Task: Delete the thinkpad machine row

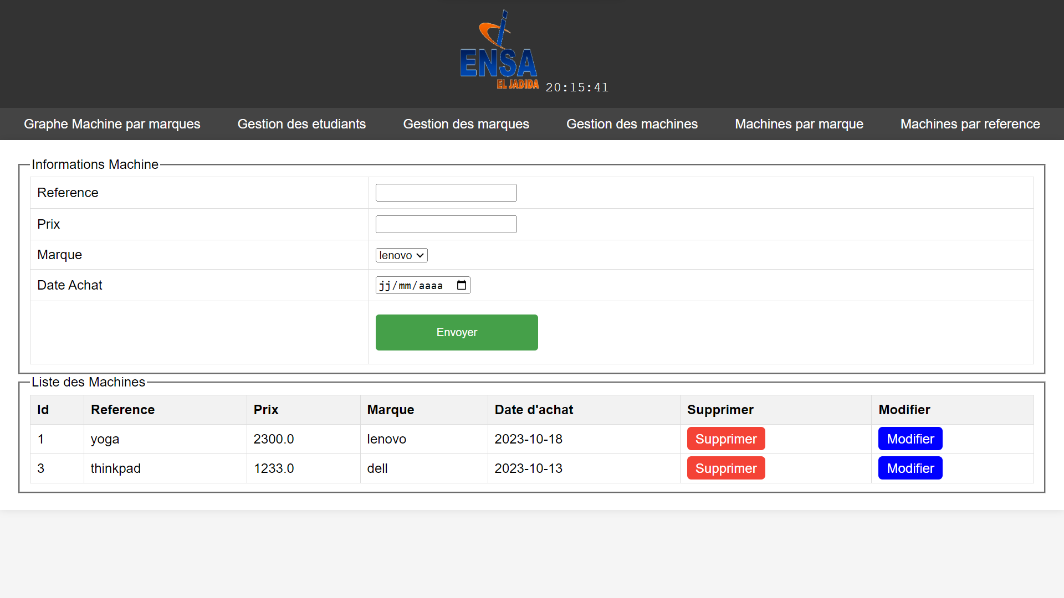Action: pos(725,468)
